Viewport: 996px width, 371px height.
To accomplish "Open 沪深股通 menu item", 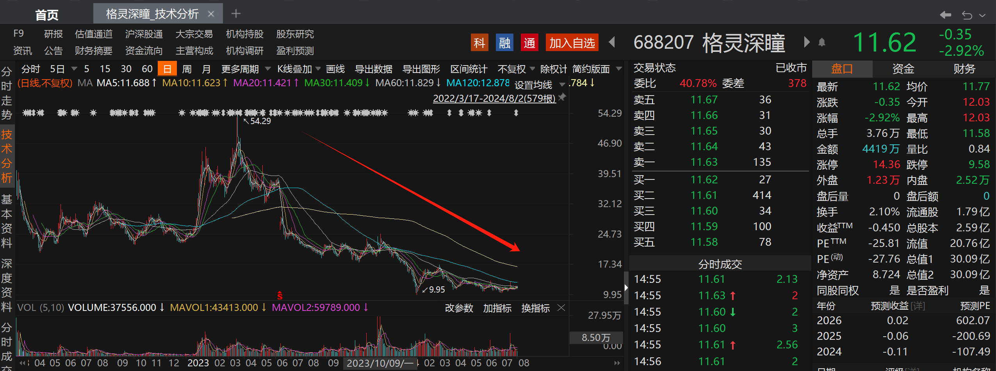I will (x=144, y=34).
